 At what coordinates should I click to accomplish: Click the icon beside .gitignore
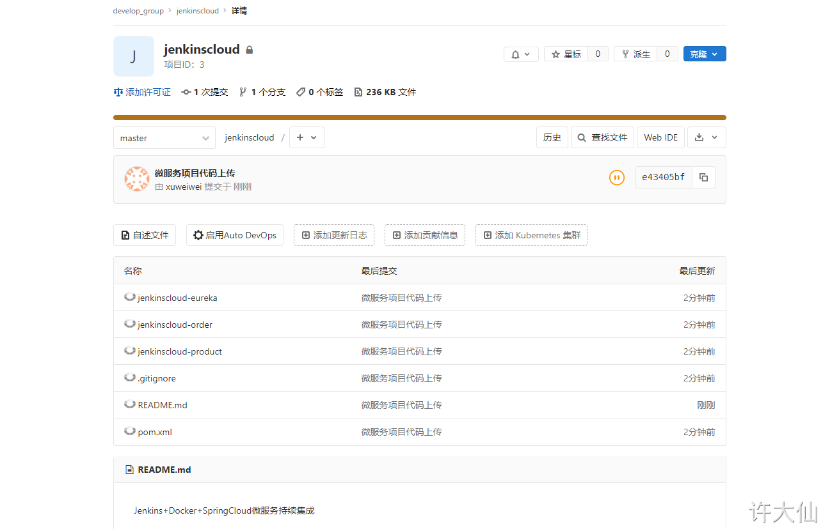[130, 378]
